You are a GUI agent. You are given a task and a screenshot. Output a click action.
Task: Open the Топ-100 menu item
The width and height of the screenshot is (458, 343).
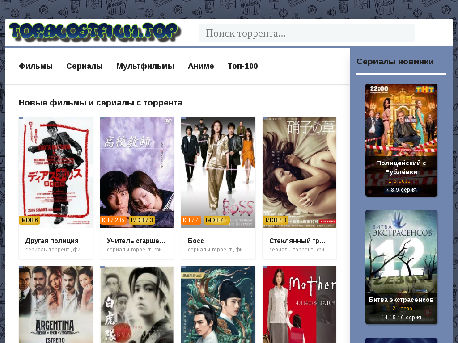[x=243, y=66]
